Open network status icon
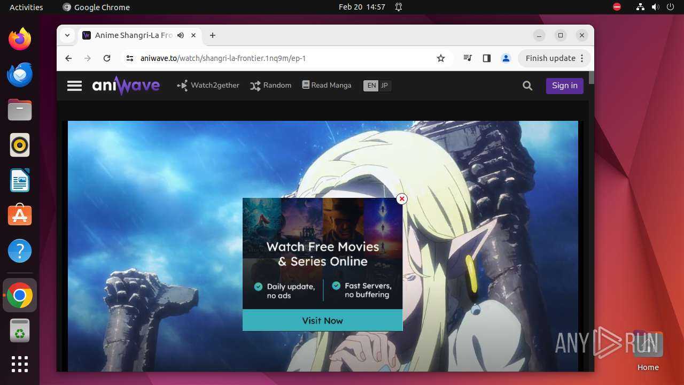 tap(640, 7)
